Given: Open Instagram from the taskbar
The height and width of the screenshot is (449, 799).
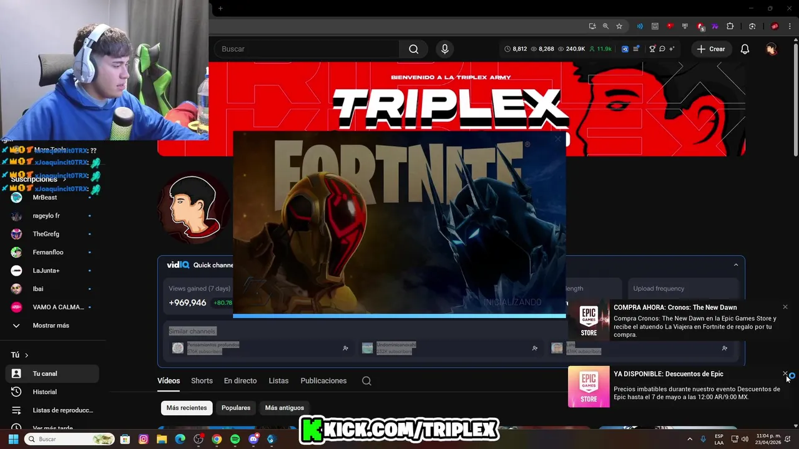Looking at the screenshot, I should click(143, 439).
